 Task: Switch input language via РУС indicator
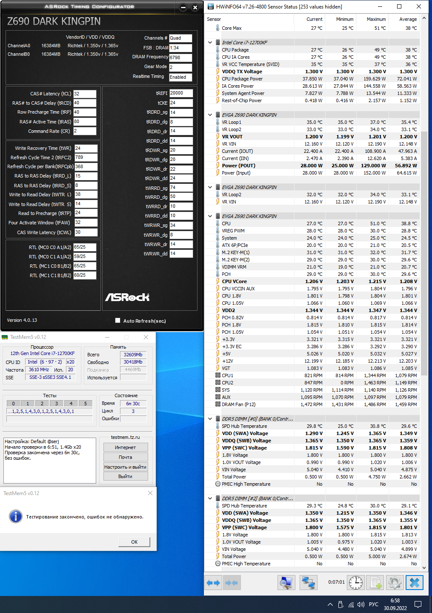coord(374,604)
